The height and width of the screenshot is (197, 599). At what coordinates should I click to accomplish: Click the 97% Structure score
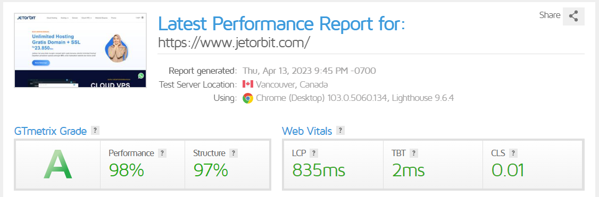click(211, 170)
